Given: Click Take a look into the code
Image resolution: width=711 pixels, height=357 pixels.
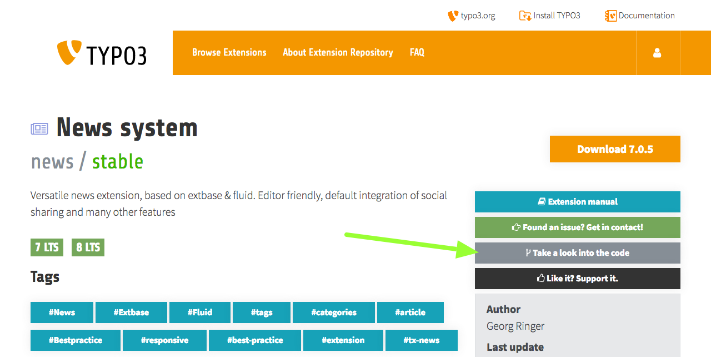Looking at the screenshot, I should pyautogui.click(x=578, y=253).
